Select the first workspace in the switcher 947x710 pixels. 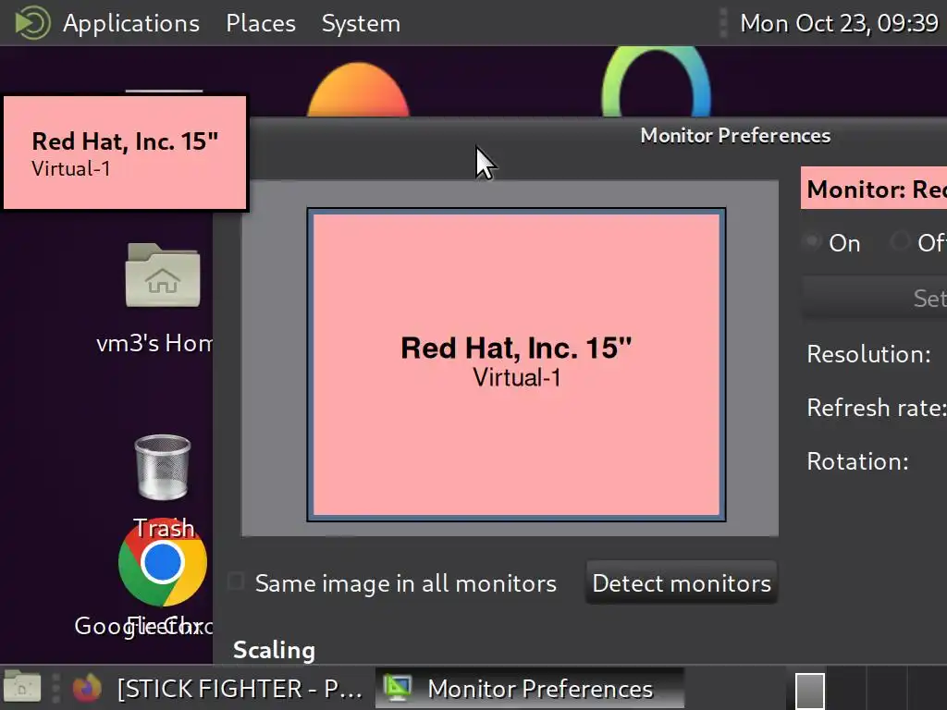click(x=810, y=690)
